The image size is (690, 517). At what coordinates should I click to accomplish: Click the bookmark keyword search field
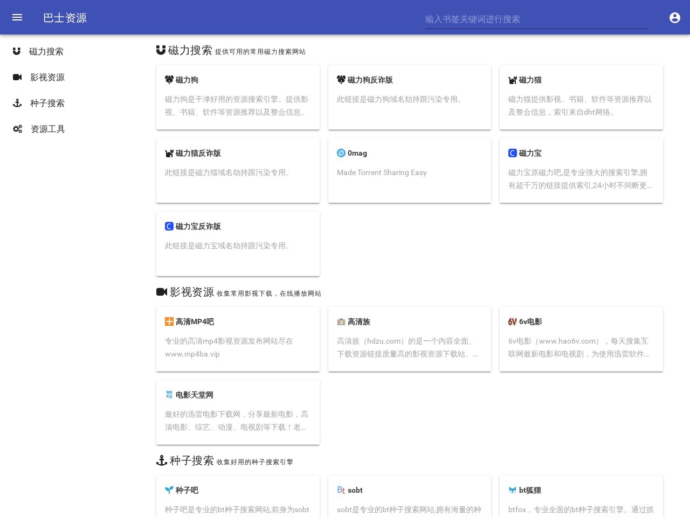[536, 19]
